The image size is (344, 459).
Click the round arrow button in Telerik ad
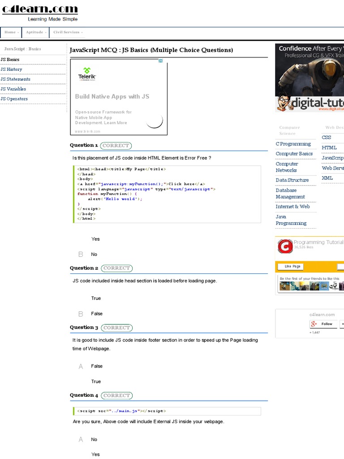click(154, 120)
